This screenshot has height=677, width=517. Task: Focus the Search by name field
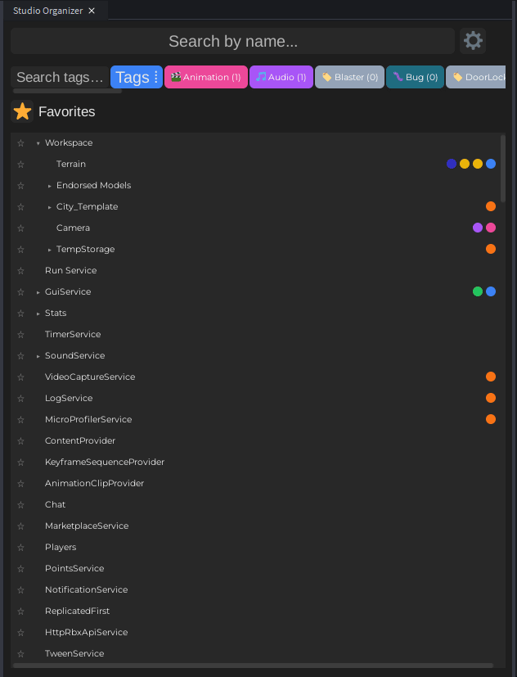(x=232, y=41)
